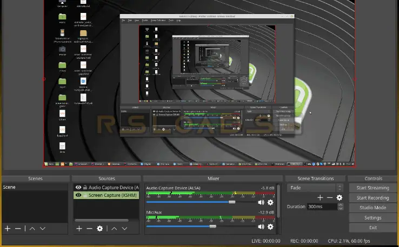Click the Start Streaming button
The width and height of the screenshot is (399, 247).
click(x=373, y=188)
